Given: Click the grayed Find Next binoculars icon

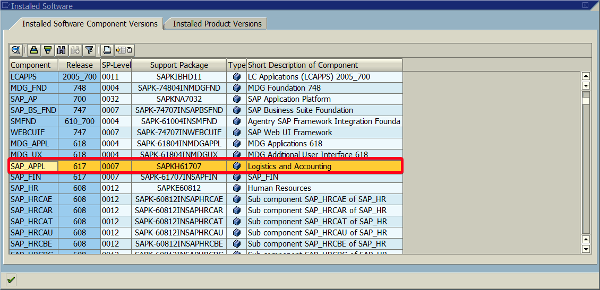Looking at the screenshot, I should point(75,50).
